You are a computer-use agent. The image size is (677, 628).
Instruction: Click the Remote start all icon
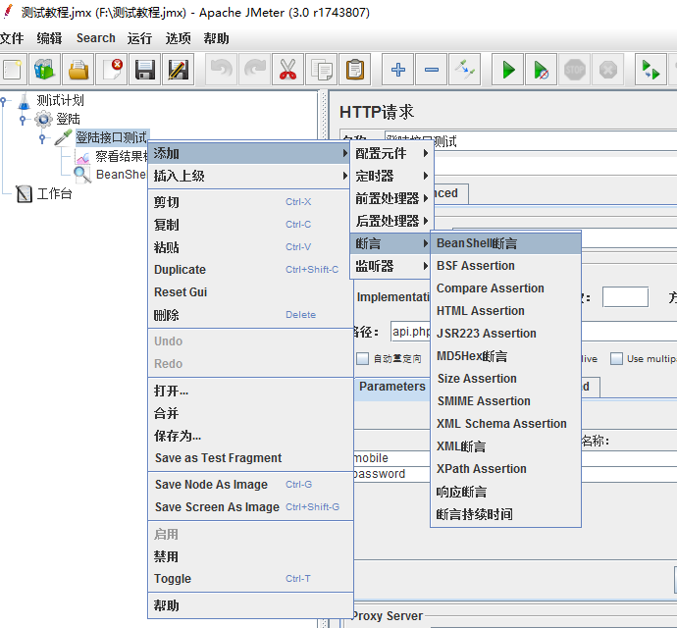point(651,69)
